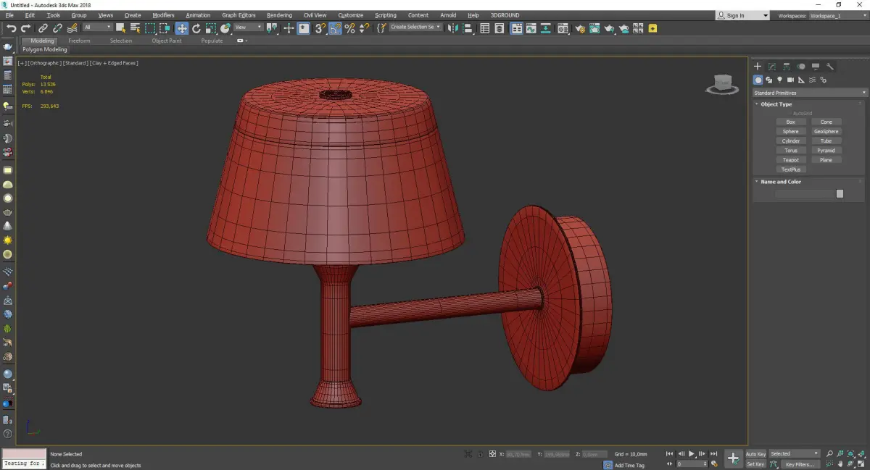This screenshot has height=470, width=870.
Task: Click the Sphere primitive button
Action: pyautogui.click(x=791, y=132)
